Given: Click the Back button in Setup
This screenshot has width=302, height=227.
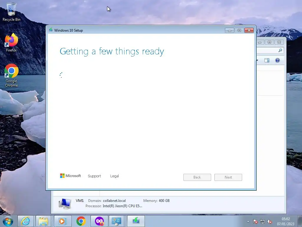Looking at the screenshot, I should coord(197,177).
